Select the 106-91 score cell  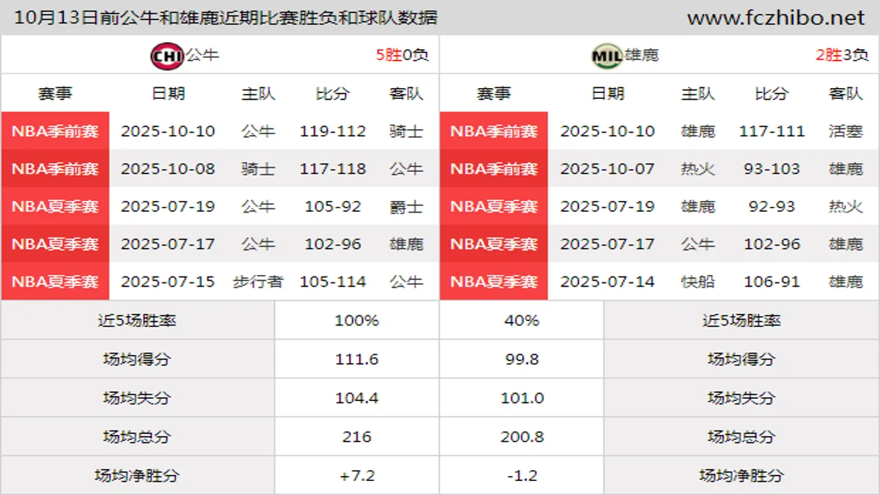771,282
